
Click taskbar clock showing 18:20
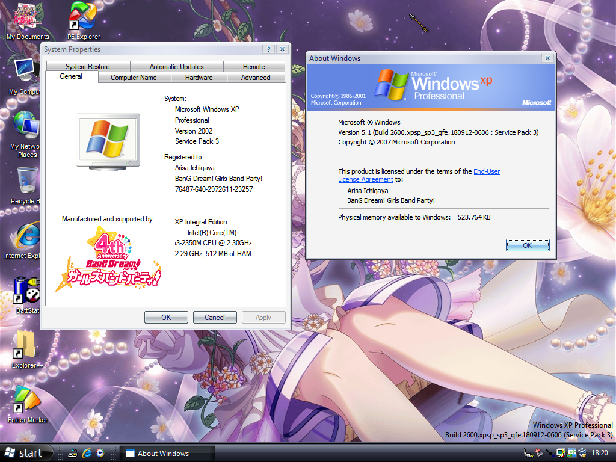tap(600, 453)
